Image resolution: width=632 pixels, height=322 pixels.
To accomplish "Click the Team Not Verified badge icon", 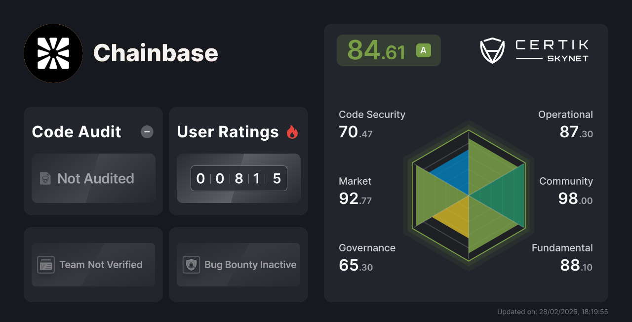I will [46, 265].
